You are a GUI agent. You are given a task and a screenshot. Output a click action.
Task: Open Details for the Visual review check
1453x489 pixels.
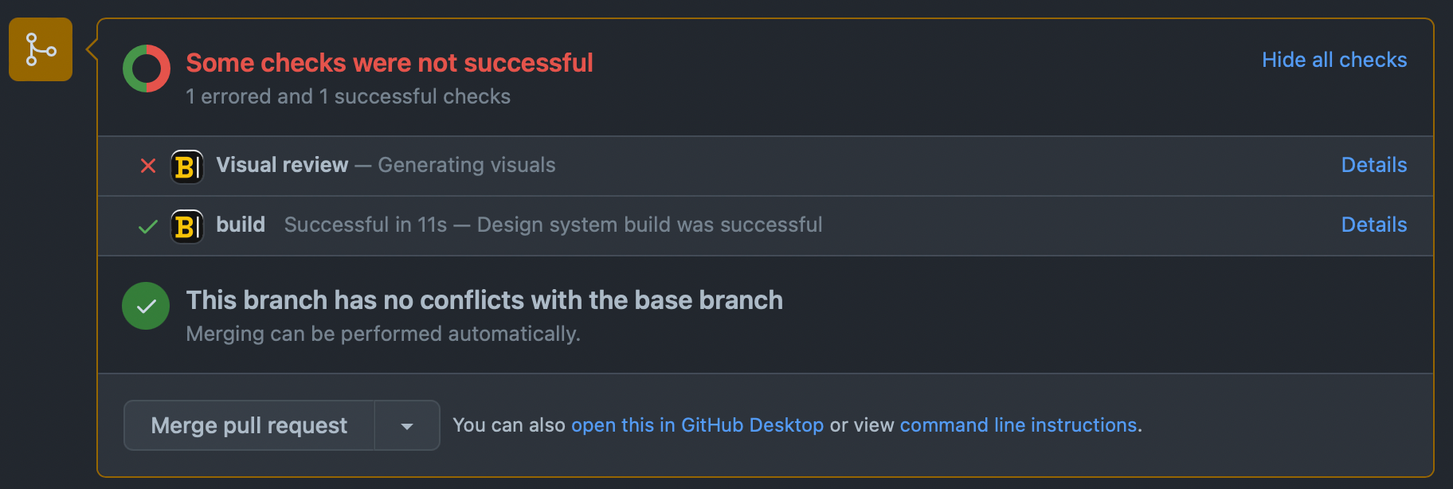pos(1373,165)
